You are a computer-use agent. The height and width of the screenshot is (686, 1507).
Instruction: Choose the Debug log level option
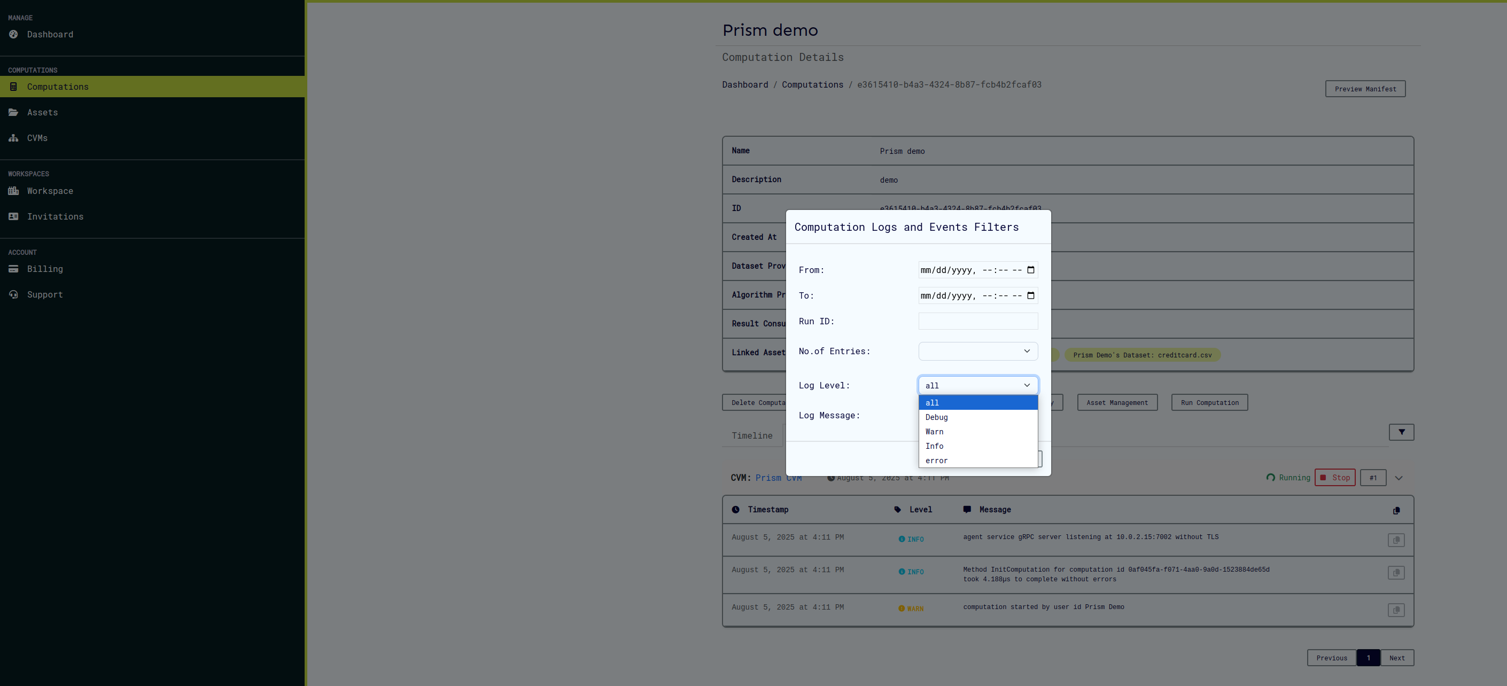pyautogui.click(x=977, y=417)
